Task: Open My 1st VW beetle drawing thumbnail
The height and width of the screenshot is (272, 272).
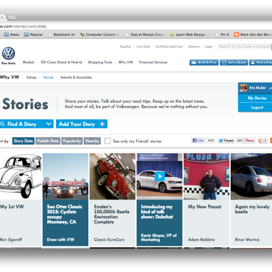Action: point(20,176)
